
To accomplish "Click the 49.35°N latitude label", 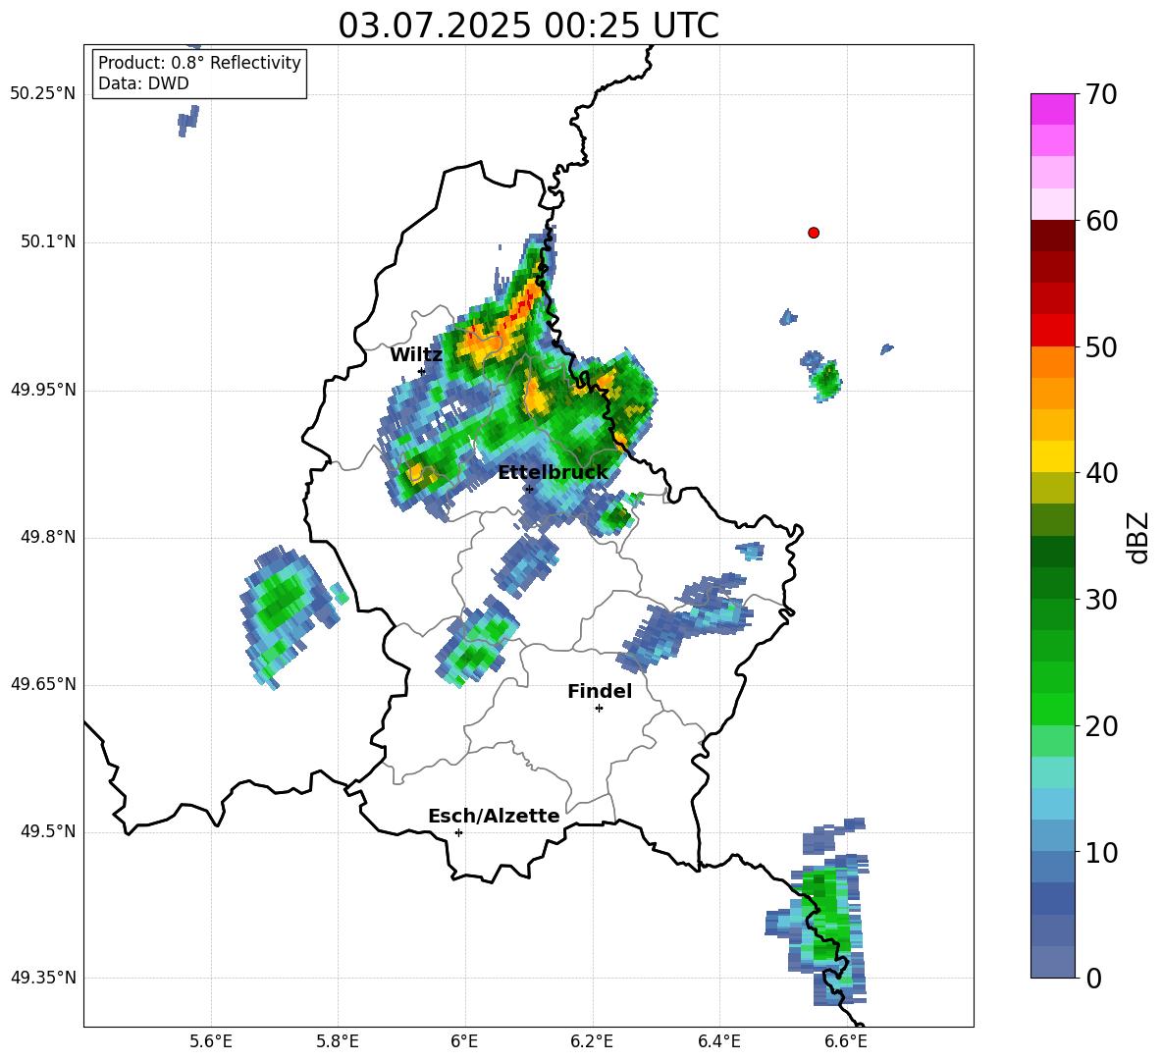I will pos(42,978).
